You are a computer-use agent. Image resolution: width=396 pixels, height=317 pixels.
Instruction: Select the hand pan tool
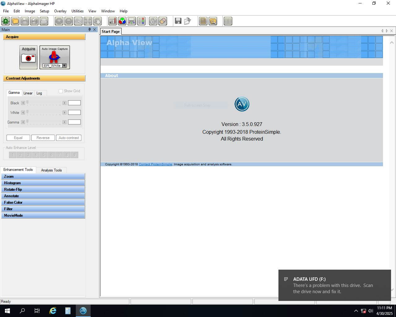97,21
